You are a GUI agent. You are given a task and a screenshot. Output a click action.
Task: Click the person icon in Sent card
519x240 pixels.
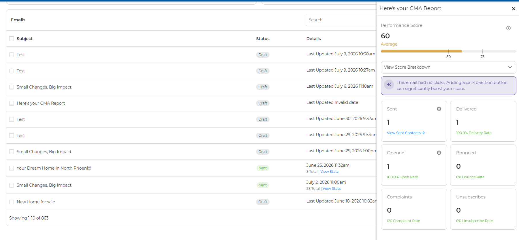(439, 109)
